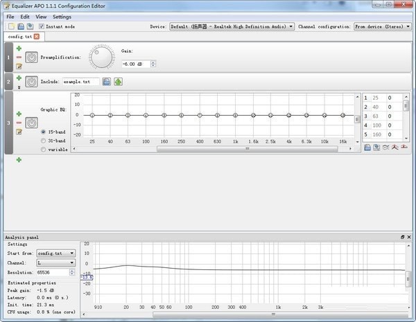Toggle power button for Graphic EQ filter
The width and height of the screenshot is (416, 322).
coord(31,123)
